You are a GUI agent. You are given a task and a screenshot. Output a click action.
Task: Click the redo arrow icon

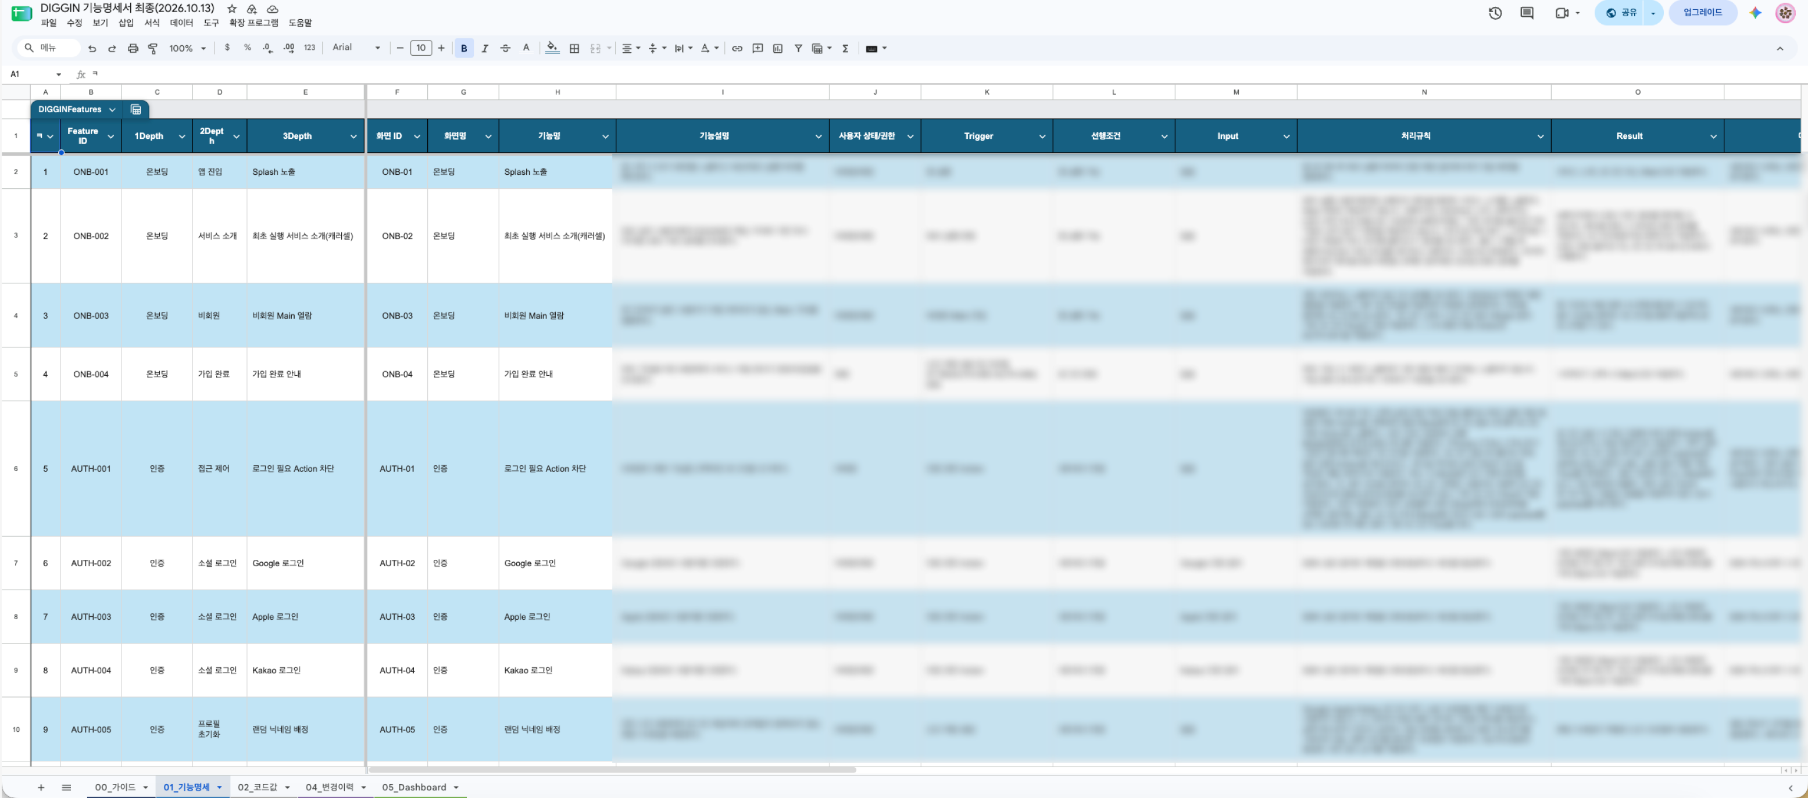112,48
